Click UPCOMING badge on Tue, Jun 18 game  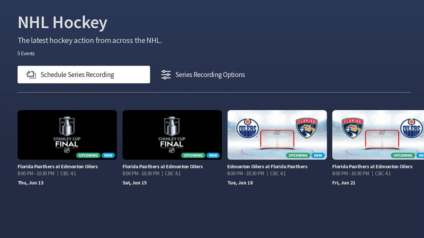tap(298, 155)
